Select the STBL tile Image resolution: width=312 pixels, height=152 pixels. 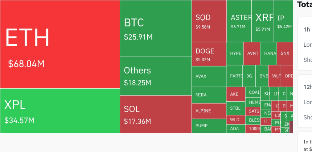coord(235,108)
